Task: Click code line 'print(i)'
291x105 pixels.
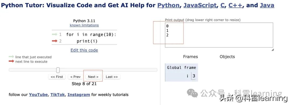Action: pos(87,41)
